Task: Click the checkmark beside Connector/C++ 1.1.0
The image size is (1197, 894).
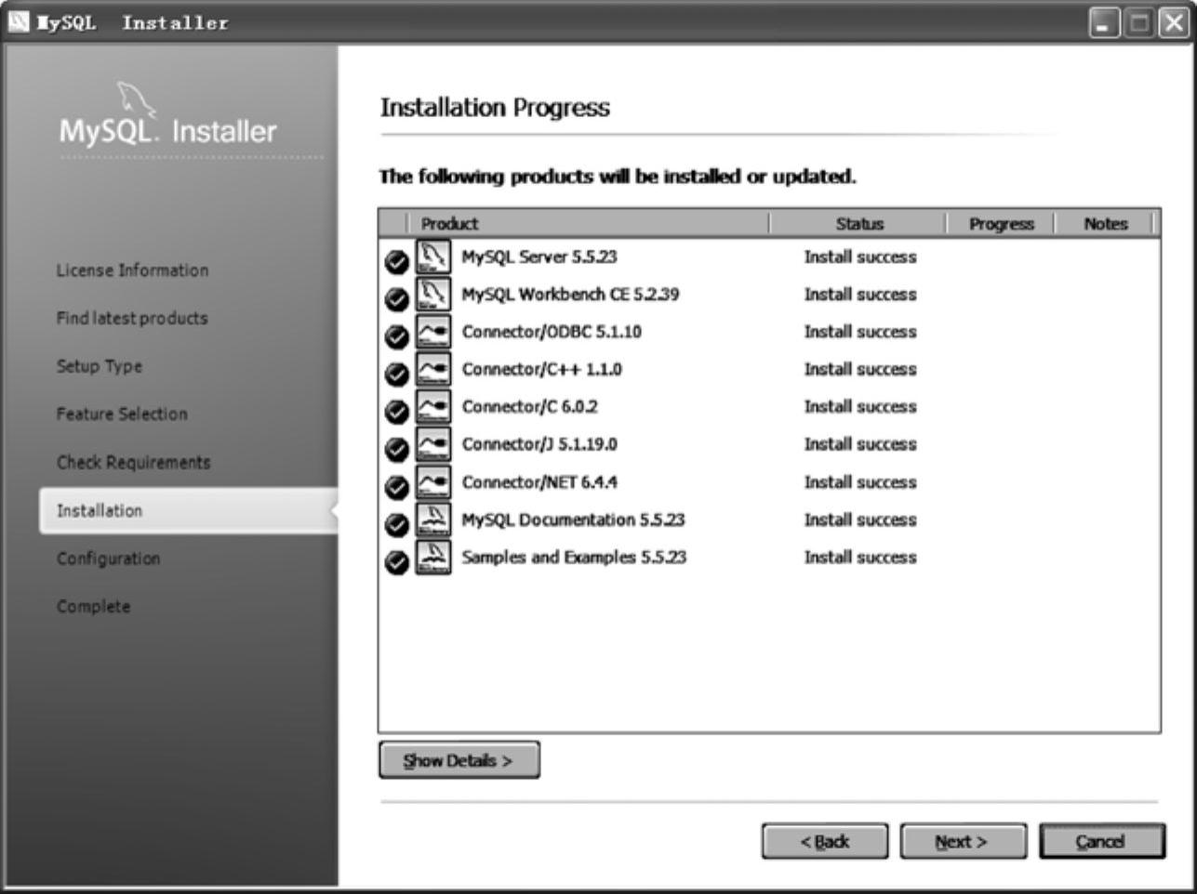Action: pos(397,375)
